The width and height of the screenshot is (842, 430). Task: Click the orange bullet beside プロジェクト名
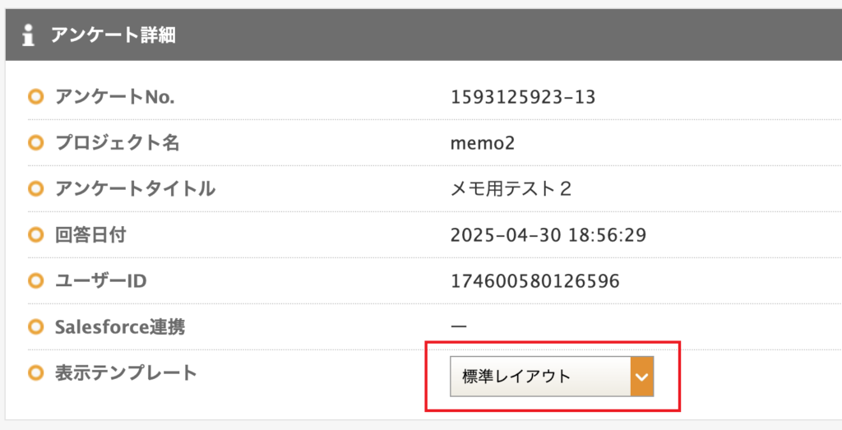tap(35, 143)
